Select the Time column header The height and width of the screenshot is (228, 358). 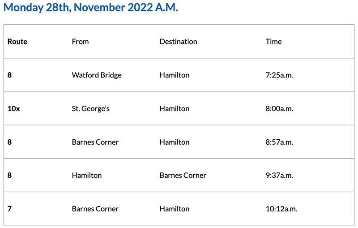pos(273,42)
